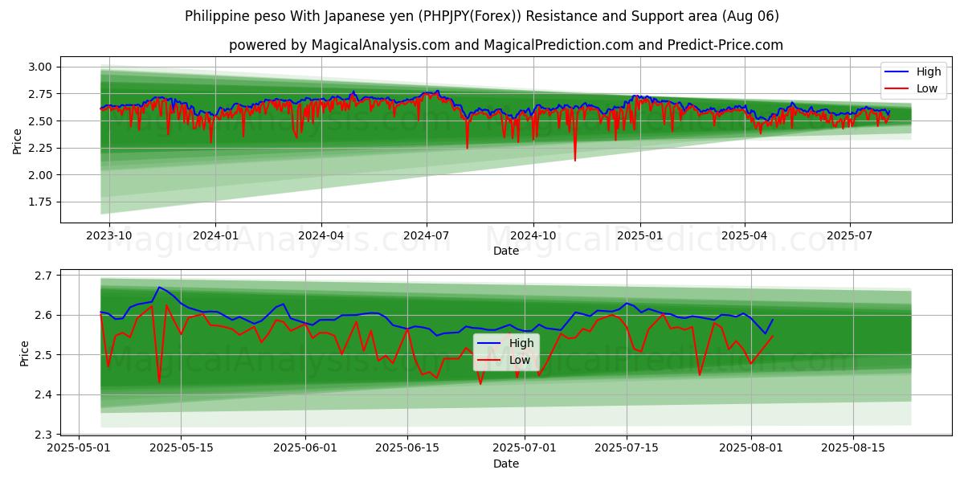
Task: Click the '2025-07-01' date tick label
Action: (x=524, y=448)
